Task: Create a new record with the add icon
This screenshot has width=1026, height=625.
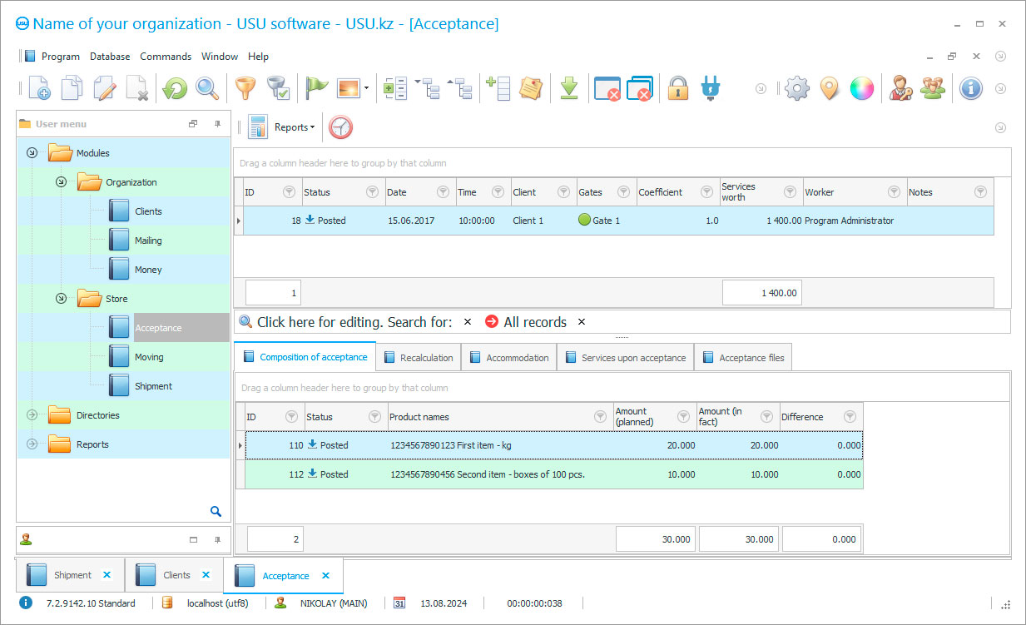Action: coord(38,87)
